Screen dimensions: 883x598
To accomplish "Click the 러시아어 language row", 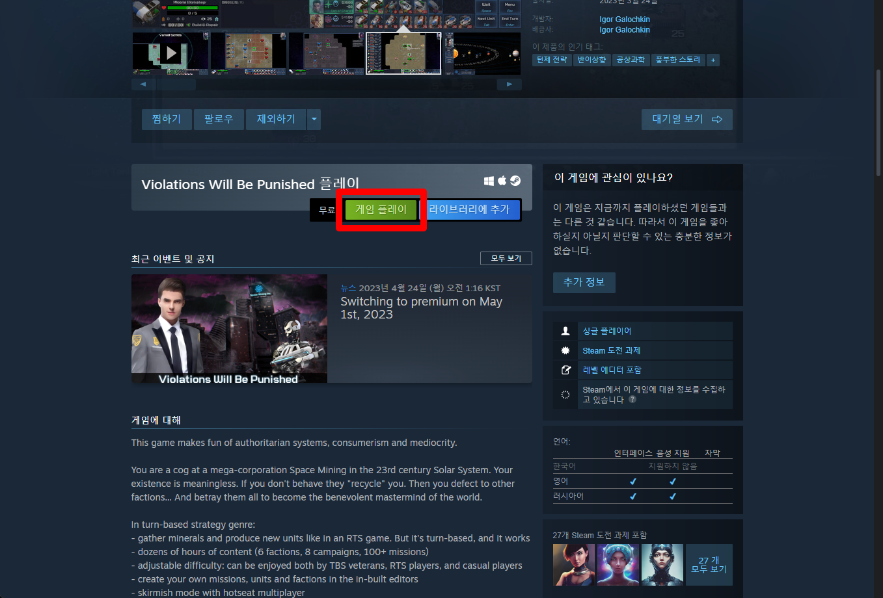I will (x=643, y=496).
